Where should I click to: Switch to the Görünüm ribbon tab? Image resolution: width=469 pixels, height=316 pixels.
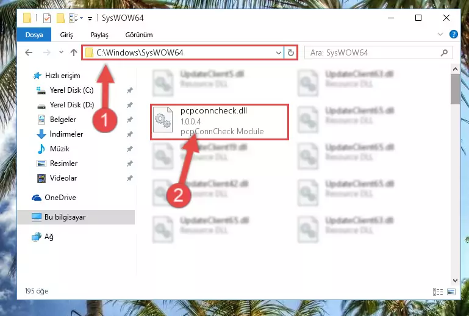click(x=139, y=35)
